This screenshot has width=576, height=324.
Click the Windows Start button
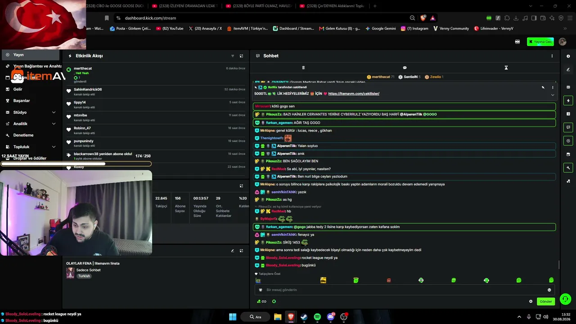tap(233, 317)
